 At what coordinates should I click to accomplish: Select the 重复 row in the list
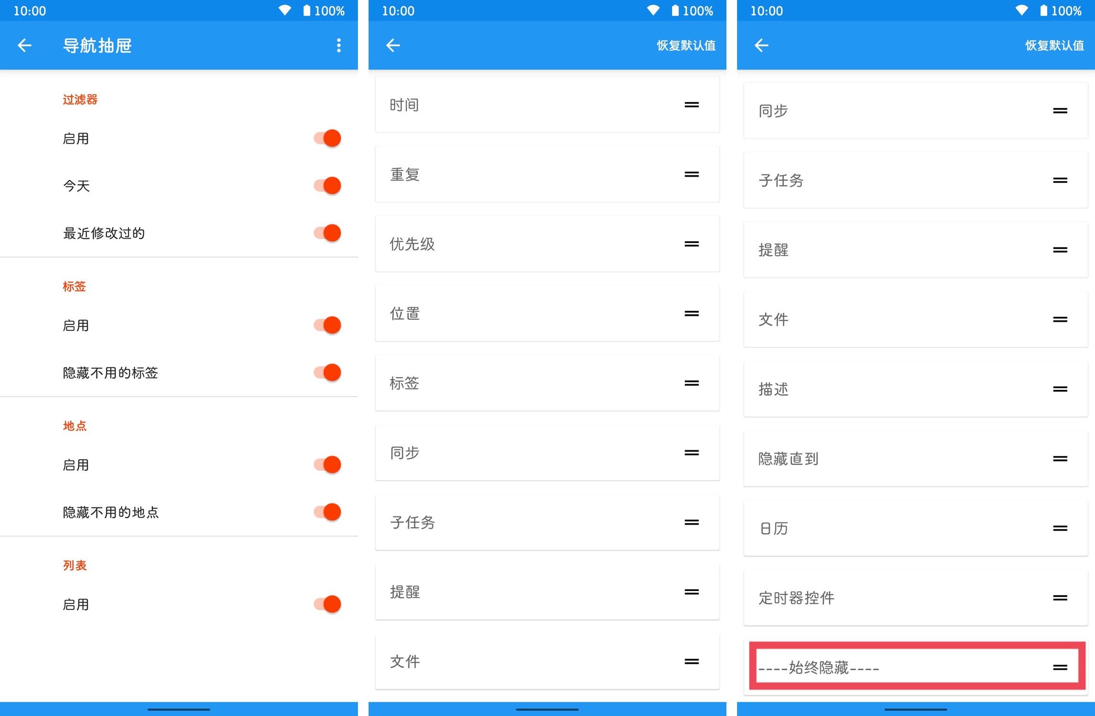(x=547, y=174)
